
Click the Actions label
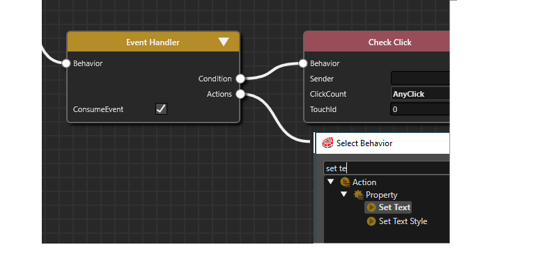219,94
